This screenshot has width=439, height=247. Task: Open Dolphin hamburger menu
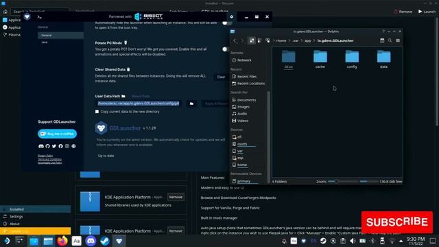coord(398,40)
